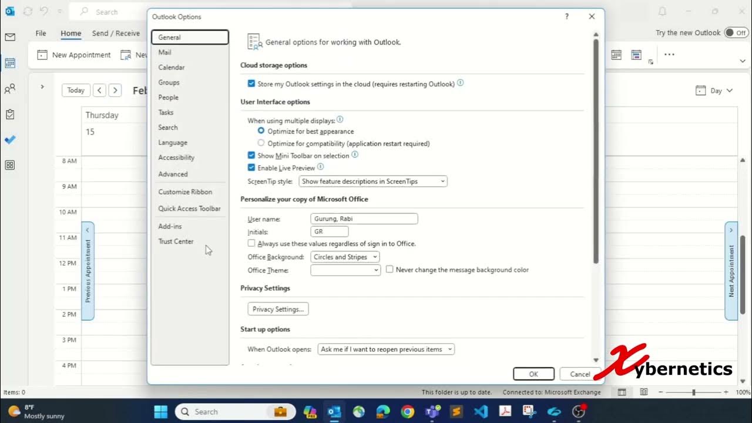The width and height of the screenshot is (752, 423).
Task: Click Next Appointment side tab
Action: coord(731,271)
